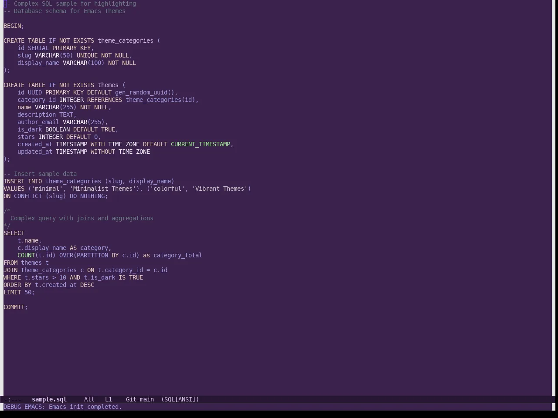The height and width of the screenshot is (418, 558).
Task: Click the CURRENT_TIMESTAMP keyword
Action: point(201,144)
